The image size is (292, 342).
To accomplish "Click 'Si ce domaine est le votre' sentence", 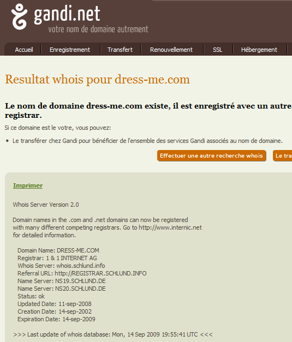I will tap(58, 128).
